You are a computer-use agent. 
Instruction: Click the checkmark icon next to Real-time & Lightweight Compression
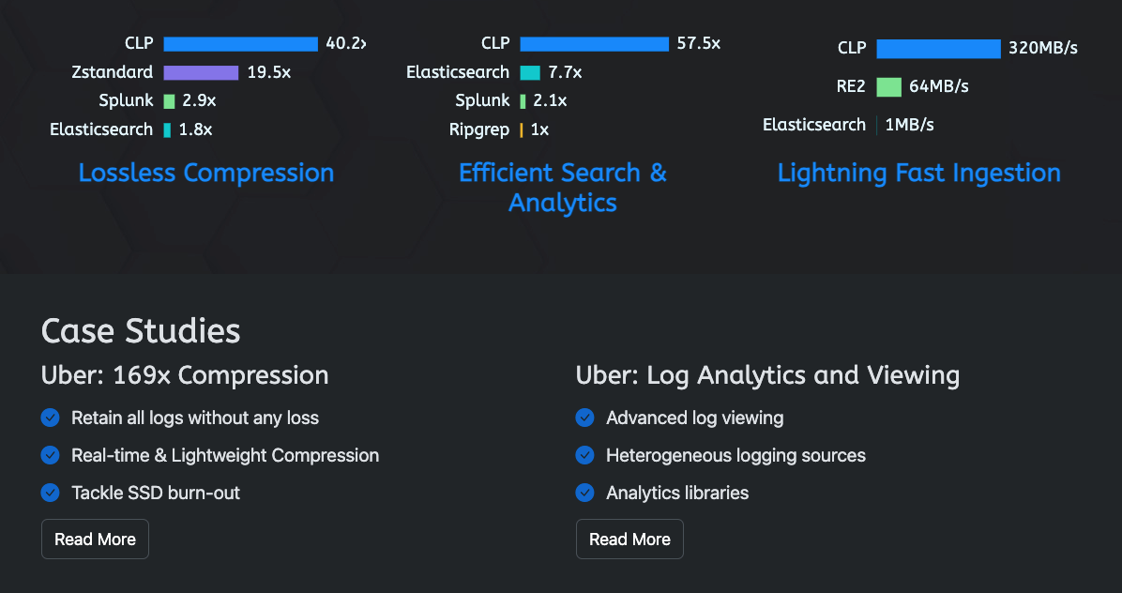51,455
